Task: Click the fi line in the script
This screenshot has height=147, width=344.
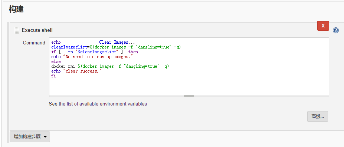Action: [x=53, y=76]
